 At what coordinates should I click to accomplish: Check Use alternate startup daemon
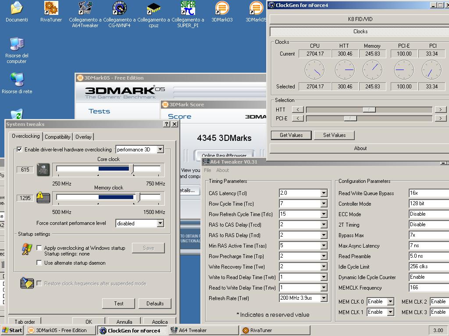[x=39, y=262]
